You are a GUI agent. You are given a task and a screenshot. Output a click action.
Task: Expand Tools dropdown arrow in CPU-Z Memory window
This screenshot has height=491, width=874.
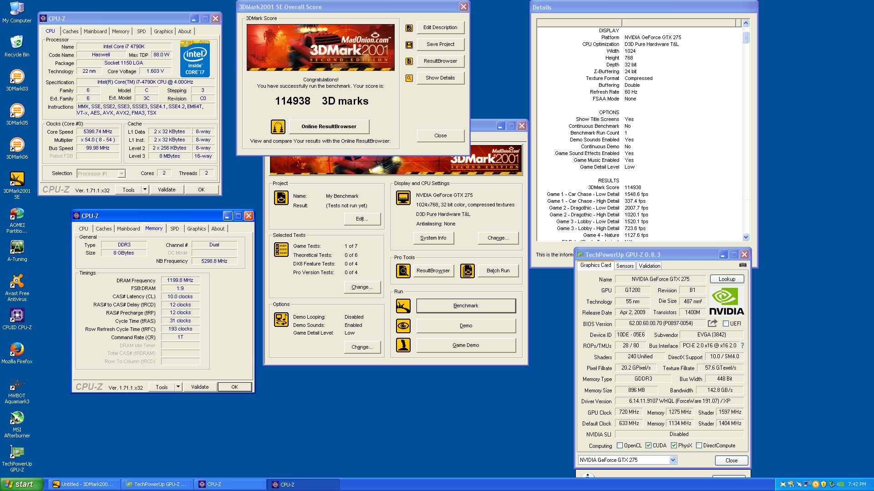178,387
